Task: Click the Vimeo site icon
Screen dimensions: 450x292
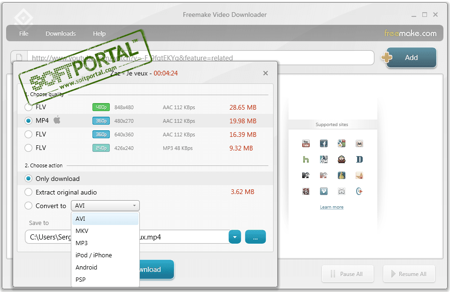Action: point(324,191)
